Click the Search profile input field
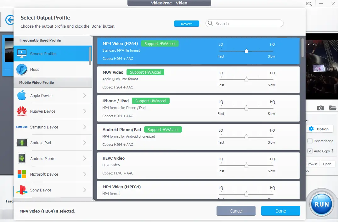Image resolution: width=338 pixels, height=222 pixels. [245, 23]
